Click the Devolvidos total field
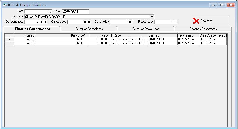Screen dimensions: 238x129 [121, 22]
